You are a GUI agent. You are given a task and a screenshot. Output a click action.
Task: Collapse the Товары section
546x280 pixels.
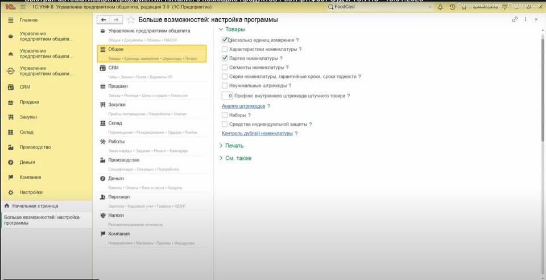point(232,30)
